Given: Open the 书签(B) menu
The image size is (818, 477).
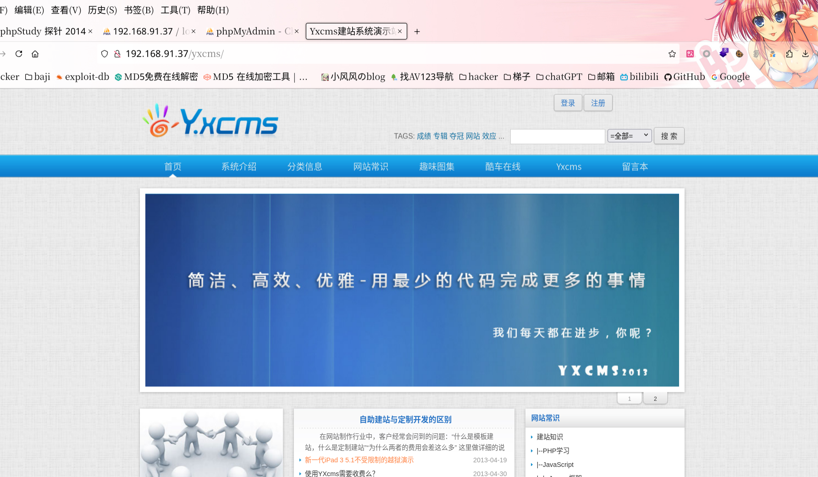Looking at the screenshot, I should [x=139, y=10].
